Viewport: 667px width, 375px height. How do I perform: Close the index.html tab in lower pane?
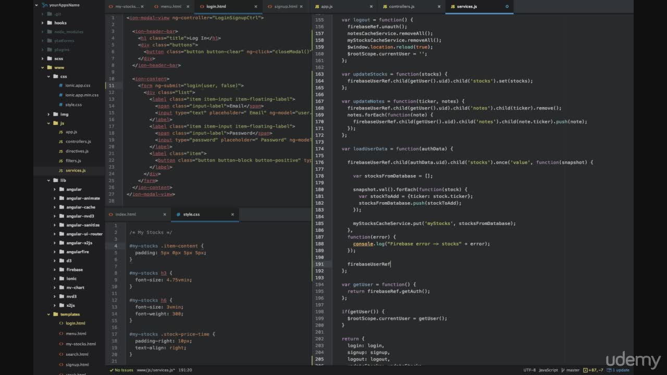(165, 214)
